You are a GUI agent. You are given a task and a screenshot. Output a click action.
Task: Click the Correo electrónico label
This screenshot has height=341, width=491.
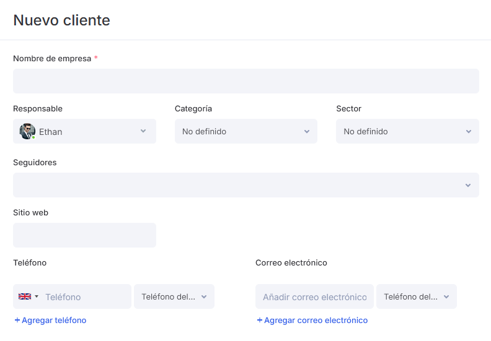pyautogui.click(x=291, y=262)
